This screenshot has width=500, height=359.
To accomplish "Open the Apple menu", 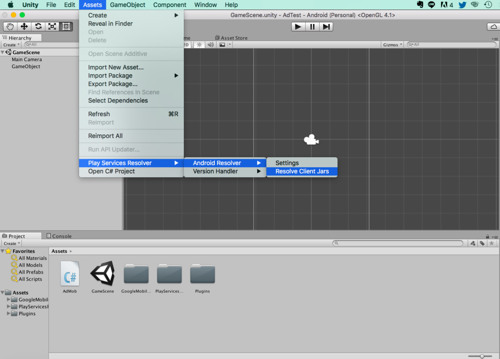I will pos(11,5).
